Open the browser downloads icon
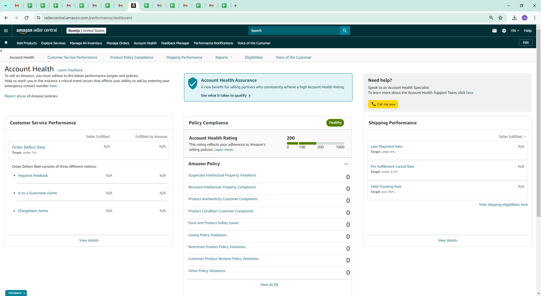Screen dimensions: 541x296 click(x=515, y=18)
